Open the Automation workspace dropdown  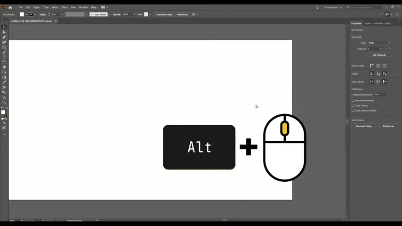(x=333, y=8)
